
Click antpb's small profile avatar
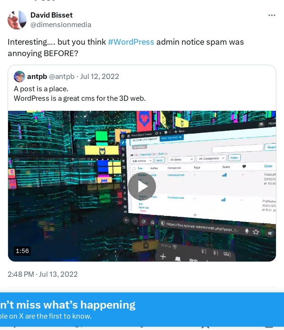[x=19, y=77]
